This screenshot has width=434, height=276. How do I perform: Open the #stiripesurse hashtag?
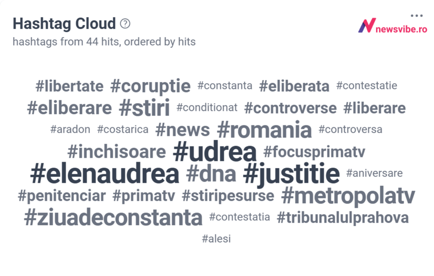tap(228, 196)
